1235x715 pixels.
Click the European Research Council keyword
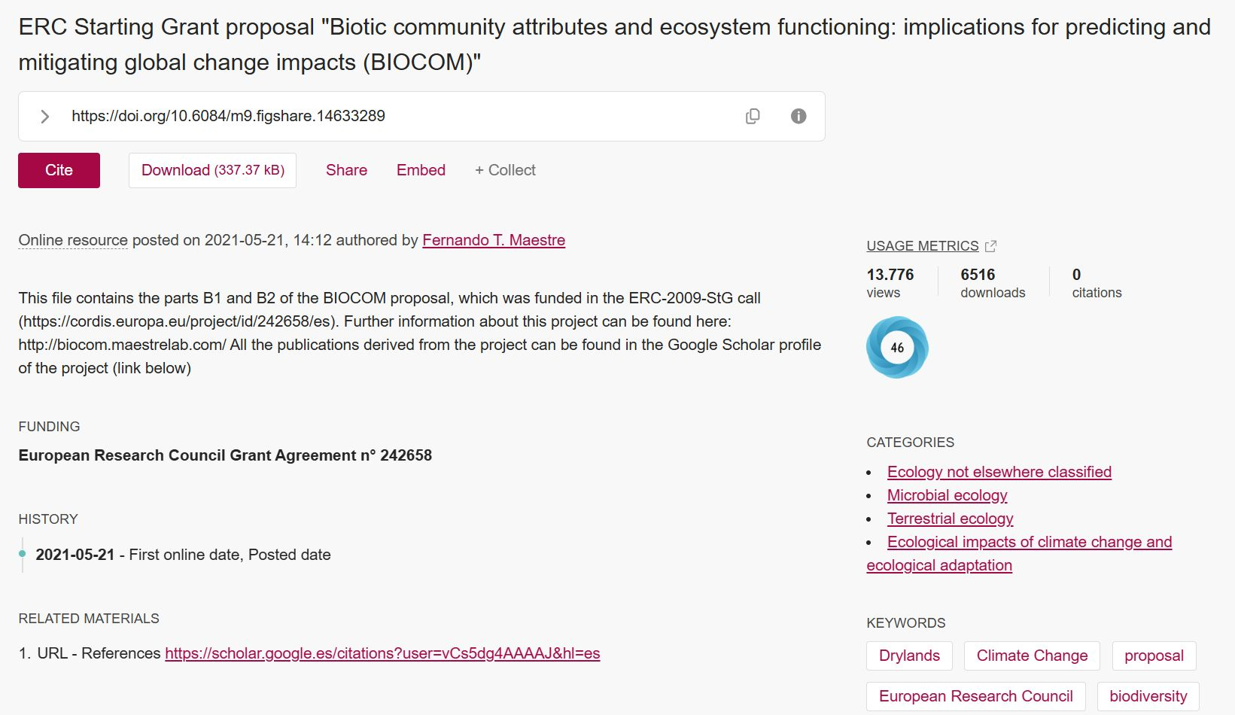975,696
